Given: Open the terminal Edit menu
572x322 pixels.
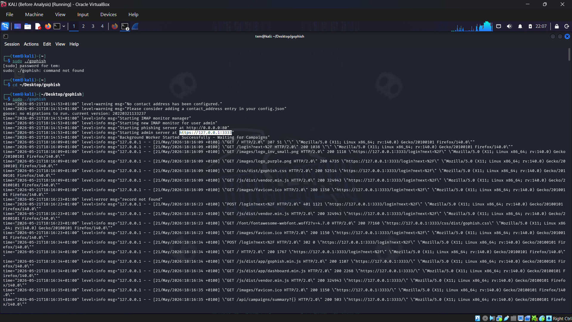Looking at the screenshot, I should point(47,44).
